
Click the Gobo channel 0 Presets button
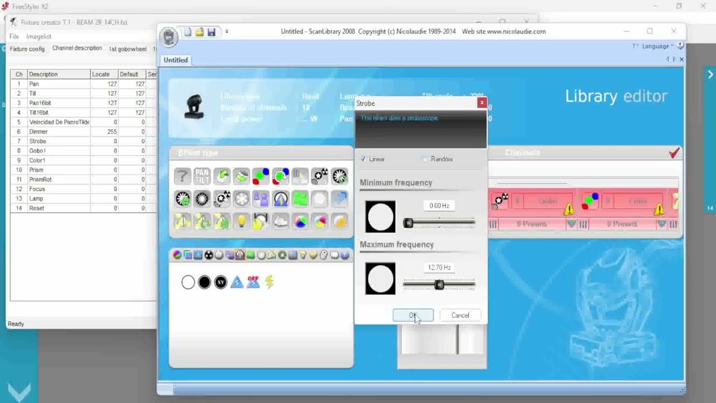point(531,224)
